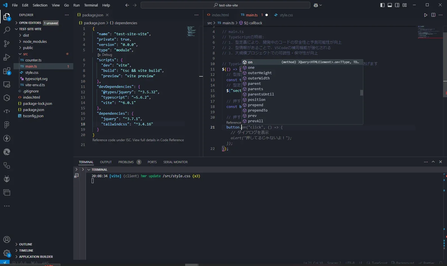Click the autocomplete list scrollbar thumb
Screen dimensions: 447x266
point(362,93)
